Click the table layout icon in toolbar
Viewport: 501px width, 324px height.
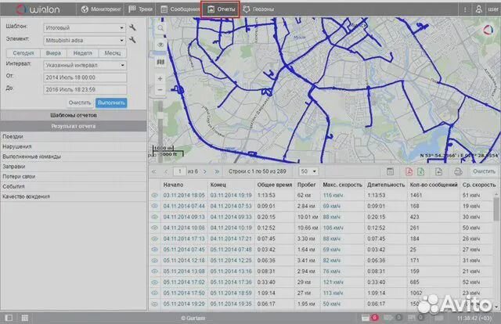[x=390, y=171]
